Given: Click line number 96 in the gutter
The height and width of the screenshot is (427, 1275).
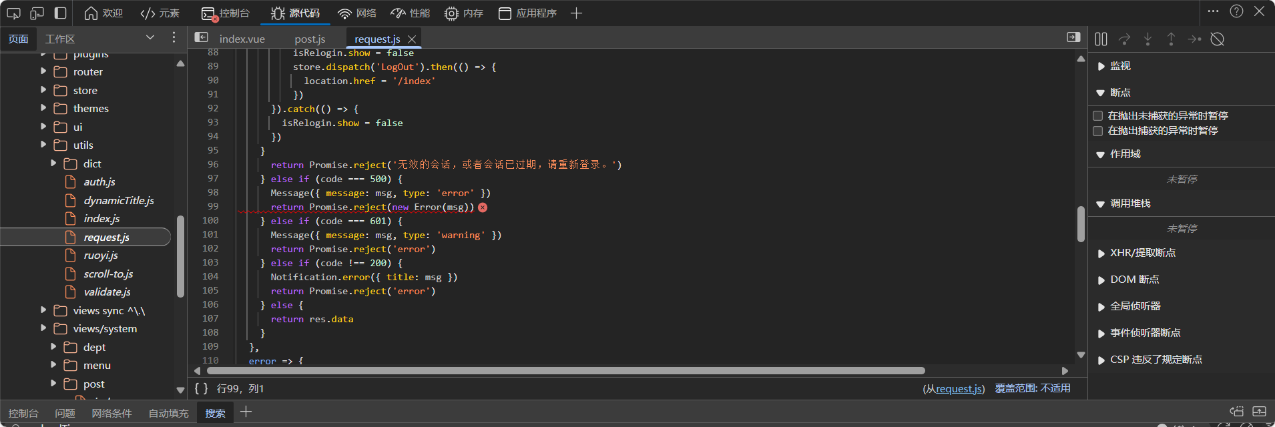Looking at the screenshot, I should click(212, 165).
